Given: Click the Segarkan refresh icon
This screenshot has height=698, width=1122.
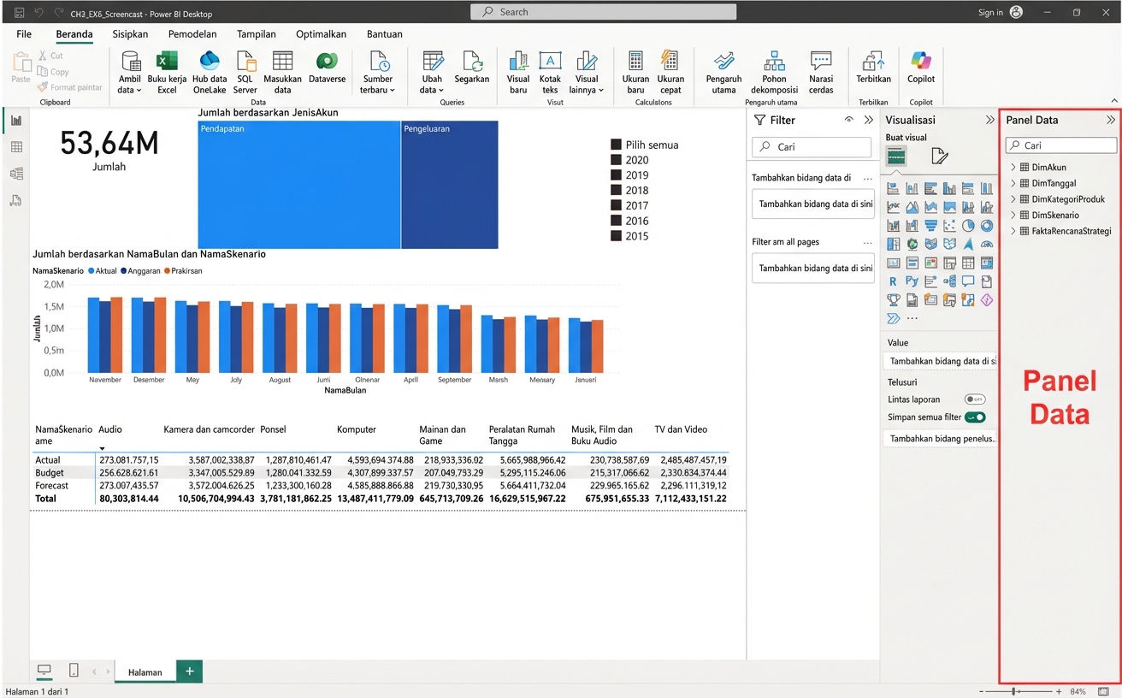Looking at the screenshot, I should click(x=471, y=64).
